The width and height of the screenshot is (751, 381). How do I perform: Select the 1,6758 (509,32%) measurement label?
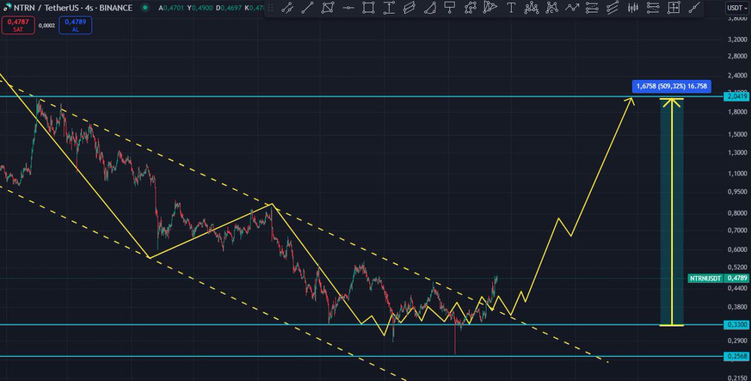click(671, 86)
